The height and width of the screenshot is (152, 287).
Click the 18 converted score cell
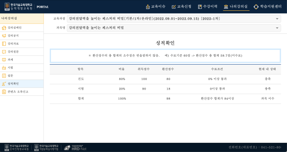click(x=168, y=89)
